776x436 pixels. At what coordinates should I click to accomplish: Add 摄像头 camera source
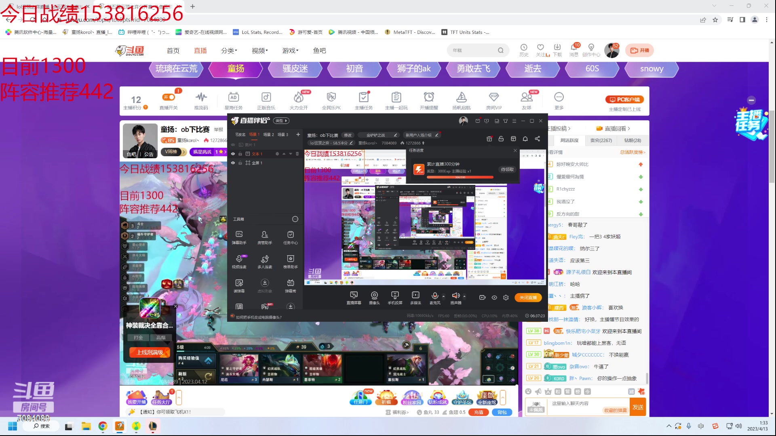374,298
